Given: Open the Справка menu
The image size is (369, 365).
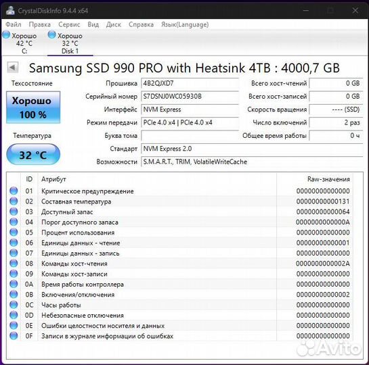Looking at the screenshot, I should pos(142,24).
